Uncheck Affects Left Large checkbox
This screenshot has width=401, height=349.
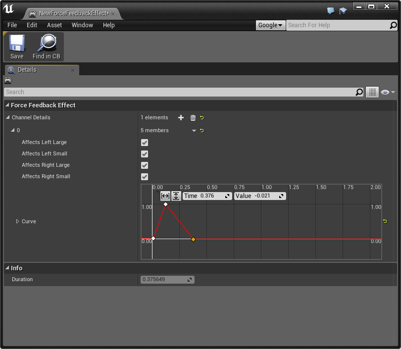pyautogui.click(x=145, y=143)
